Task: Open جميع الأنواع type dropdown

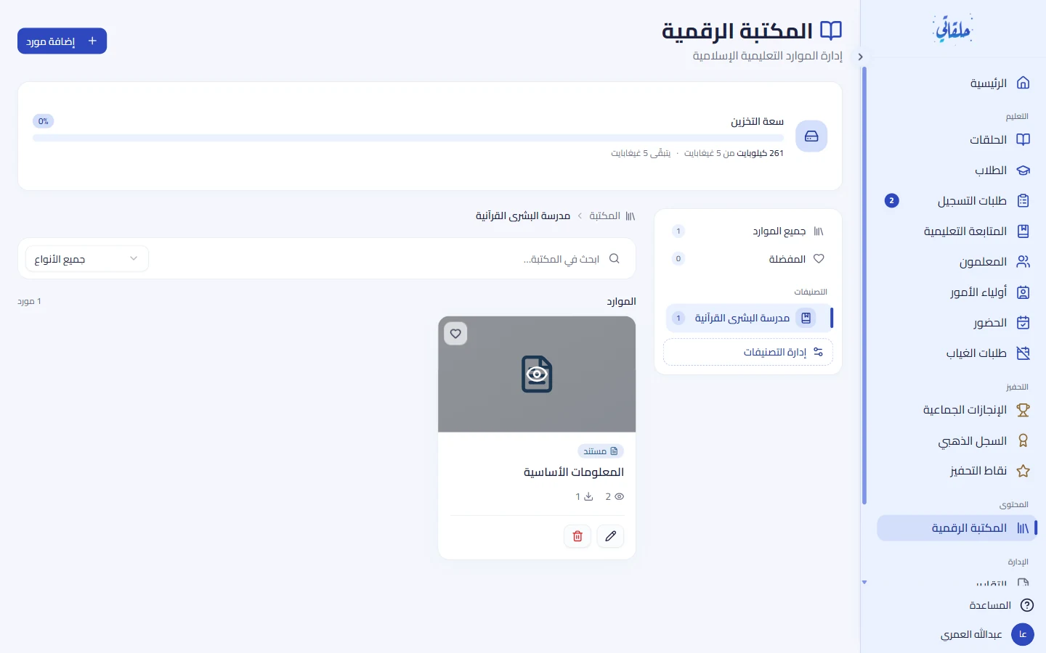Action: coord(87,259)
